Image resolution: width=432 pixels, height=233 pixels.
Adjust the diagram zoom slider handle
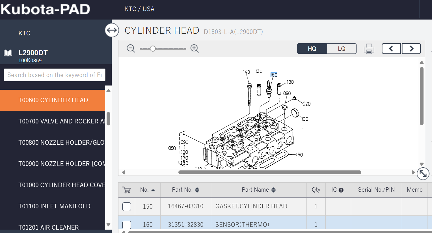[153, 49]
